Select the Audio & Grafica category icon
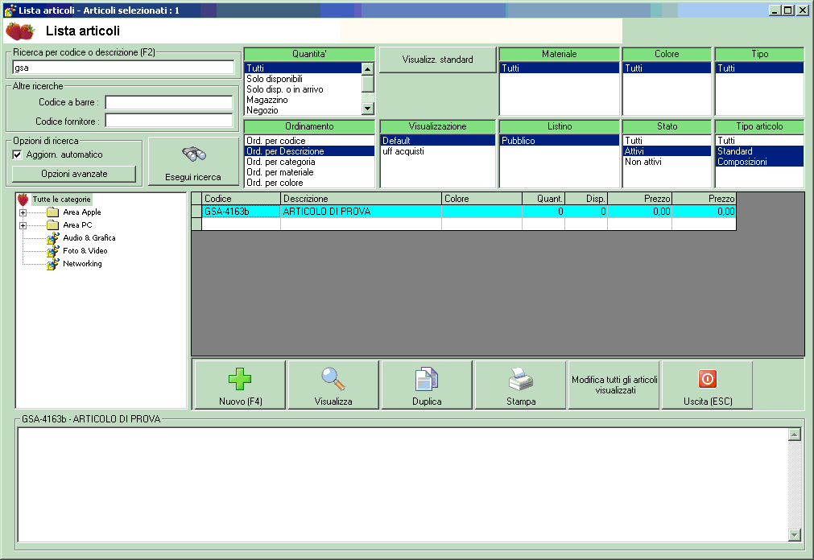 tap(53, 238)
